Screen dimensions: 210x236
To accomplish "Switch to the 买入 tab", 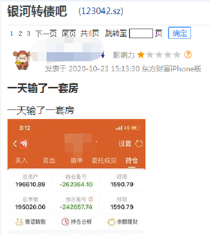I will 21,161.
